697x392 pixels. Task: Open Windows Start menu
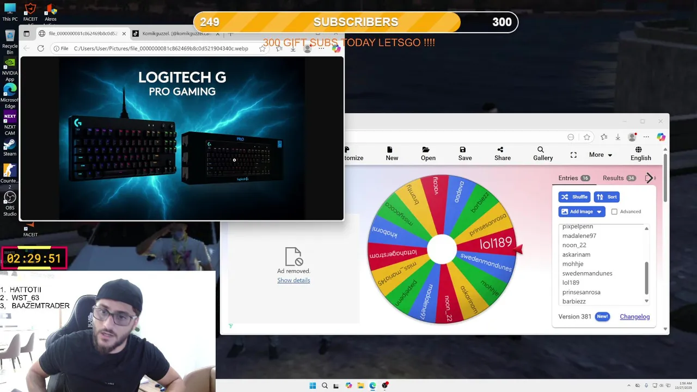pyautogui.click(x=313, y=385)
